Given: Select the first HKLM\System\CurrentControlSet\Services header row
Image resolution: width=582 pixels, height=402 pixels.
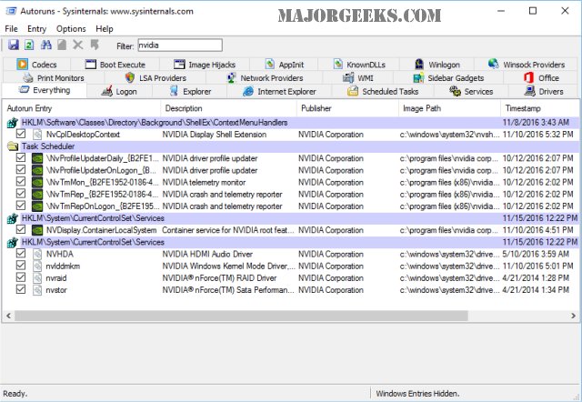Looking at the screenshot, I should click(x=300, y=218).
